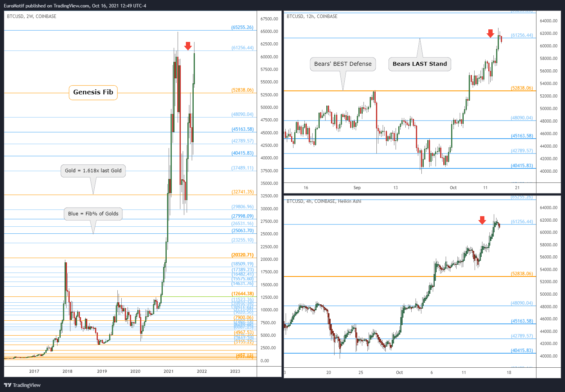The height and width of the screenshot is (392, 565).
Task: Select the (29806.96) level label
Action: point(243,207)
